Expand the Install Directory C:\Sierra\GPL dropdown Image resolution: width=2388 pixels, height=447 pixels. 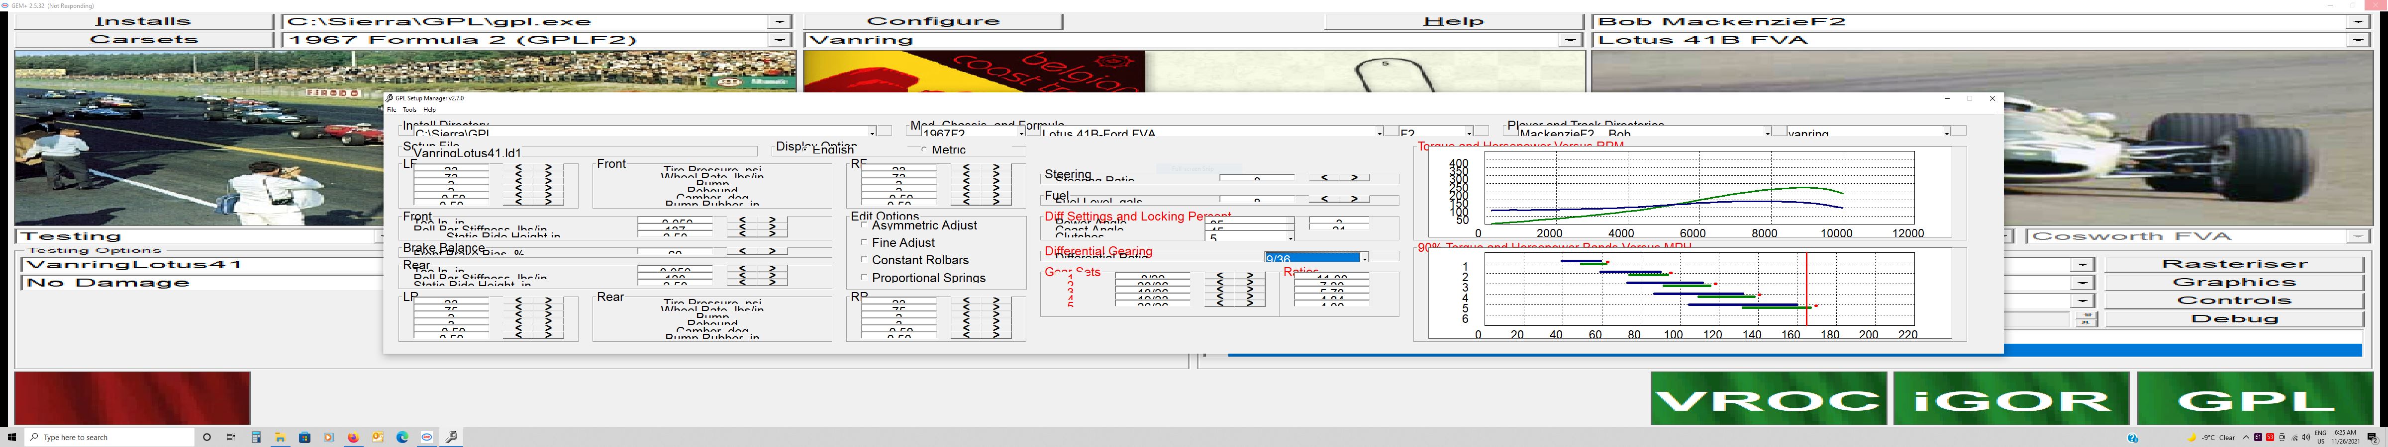[x=872, y=132]
